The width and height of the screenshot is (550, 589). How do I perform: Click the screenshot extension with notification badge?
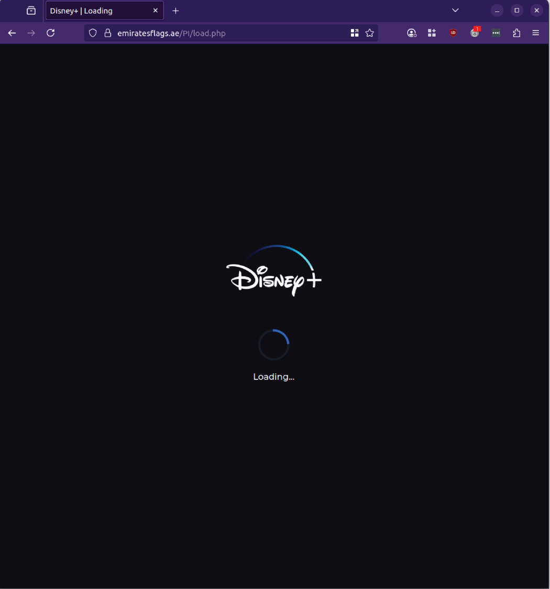click(474, 32)
